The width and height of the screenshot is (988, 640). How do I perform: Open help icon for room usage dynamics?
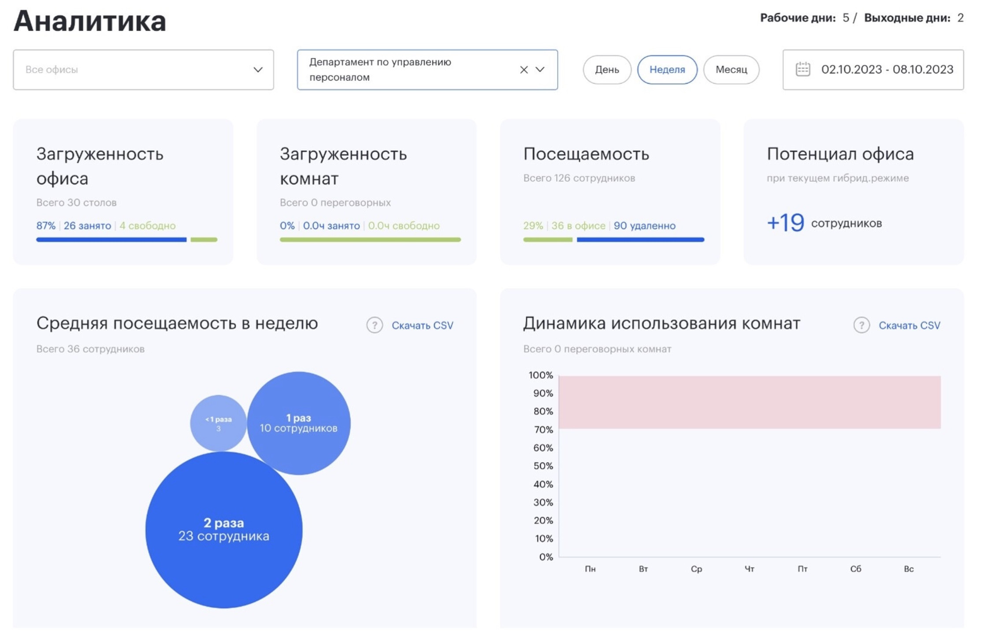pos(861,325)
